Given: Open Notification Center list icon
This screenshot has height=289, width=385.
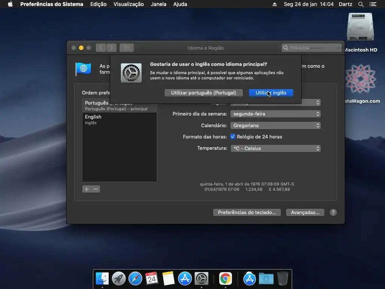Looking at the screenshot, I should (x=373, y=4).
